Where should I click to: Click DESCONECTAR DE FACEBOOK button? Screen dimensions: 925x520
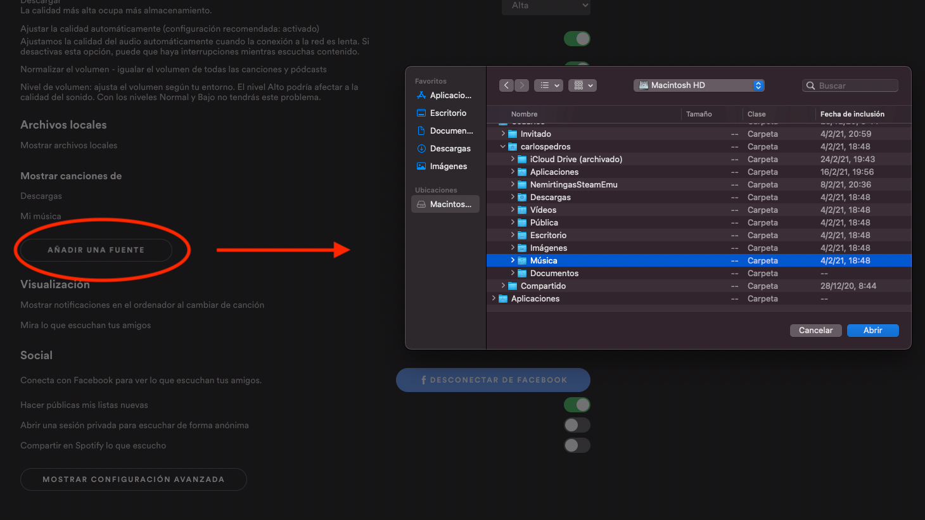pyautogui.click(x=493, y=380)
